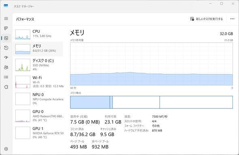This screenshot has width=239, height=155.
Task: Click the 8.7/36.2 GB committed value
Action: [x=83, y=134]
